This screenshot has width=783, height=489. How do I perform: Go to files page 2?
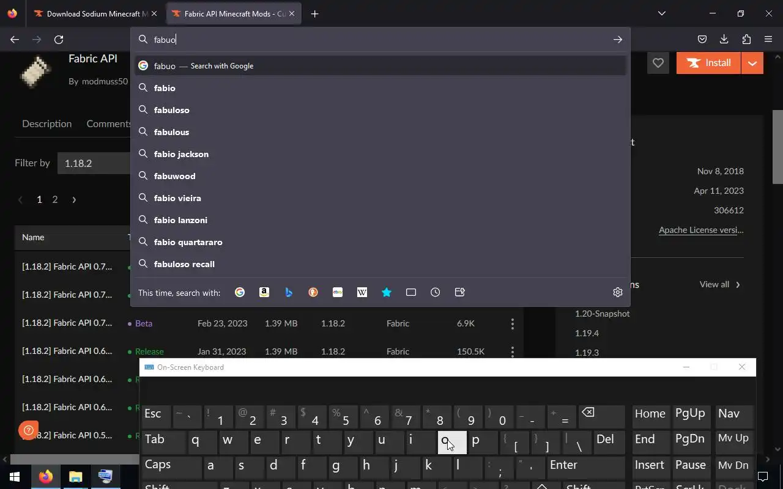(54, 199)
